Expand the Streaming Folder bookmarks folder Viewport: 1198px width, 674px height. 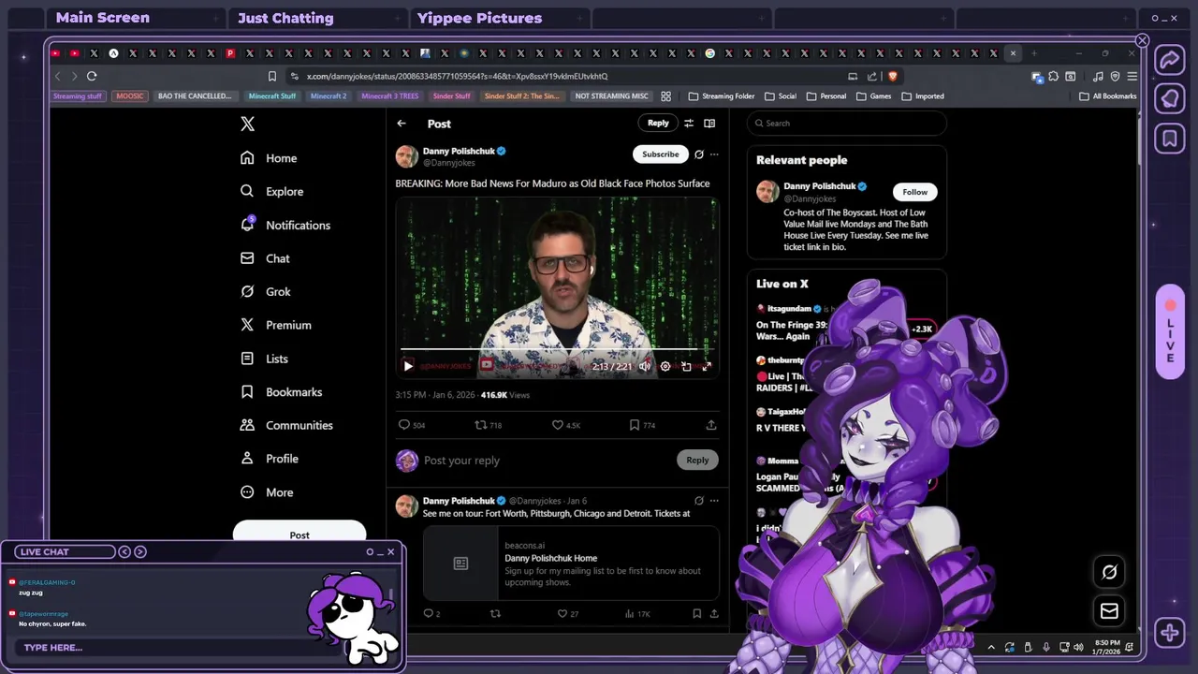pos(722,95)
